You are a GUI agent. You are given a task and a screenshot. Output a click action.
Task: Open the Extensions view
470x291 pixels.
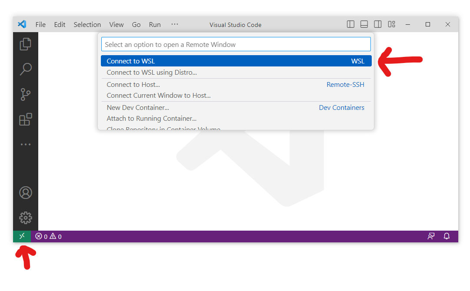pyautogui.click(x=26, y=119)
